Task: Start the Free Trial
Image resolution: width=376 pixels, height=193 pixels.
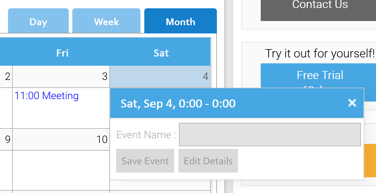Action: (320, 75)
